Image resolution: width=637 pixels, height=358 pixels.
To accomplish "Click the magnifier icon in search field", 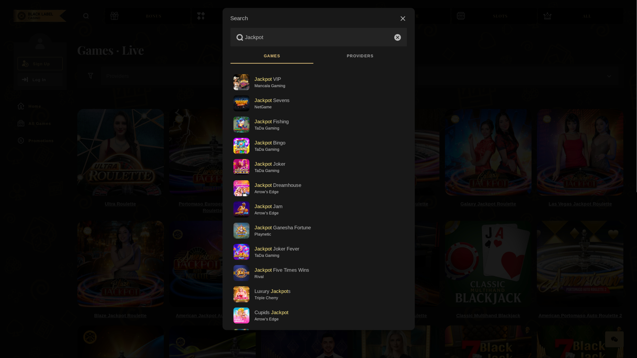I will coord(240,37).
